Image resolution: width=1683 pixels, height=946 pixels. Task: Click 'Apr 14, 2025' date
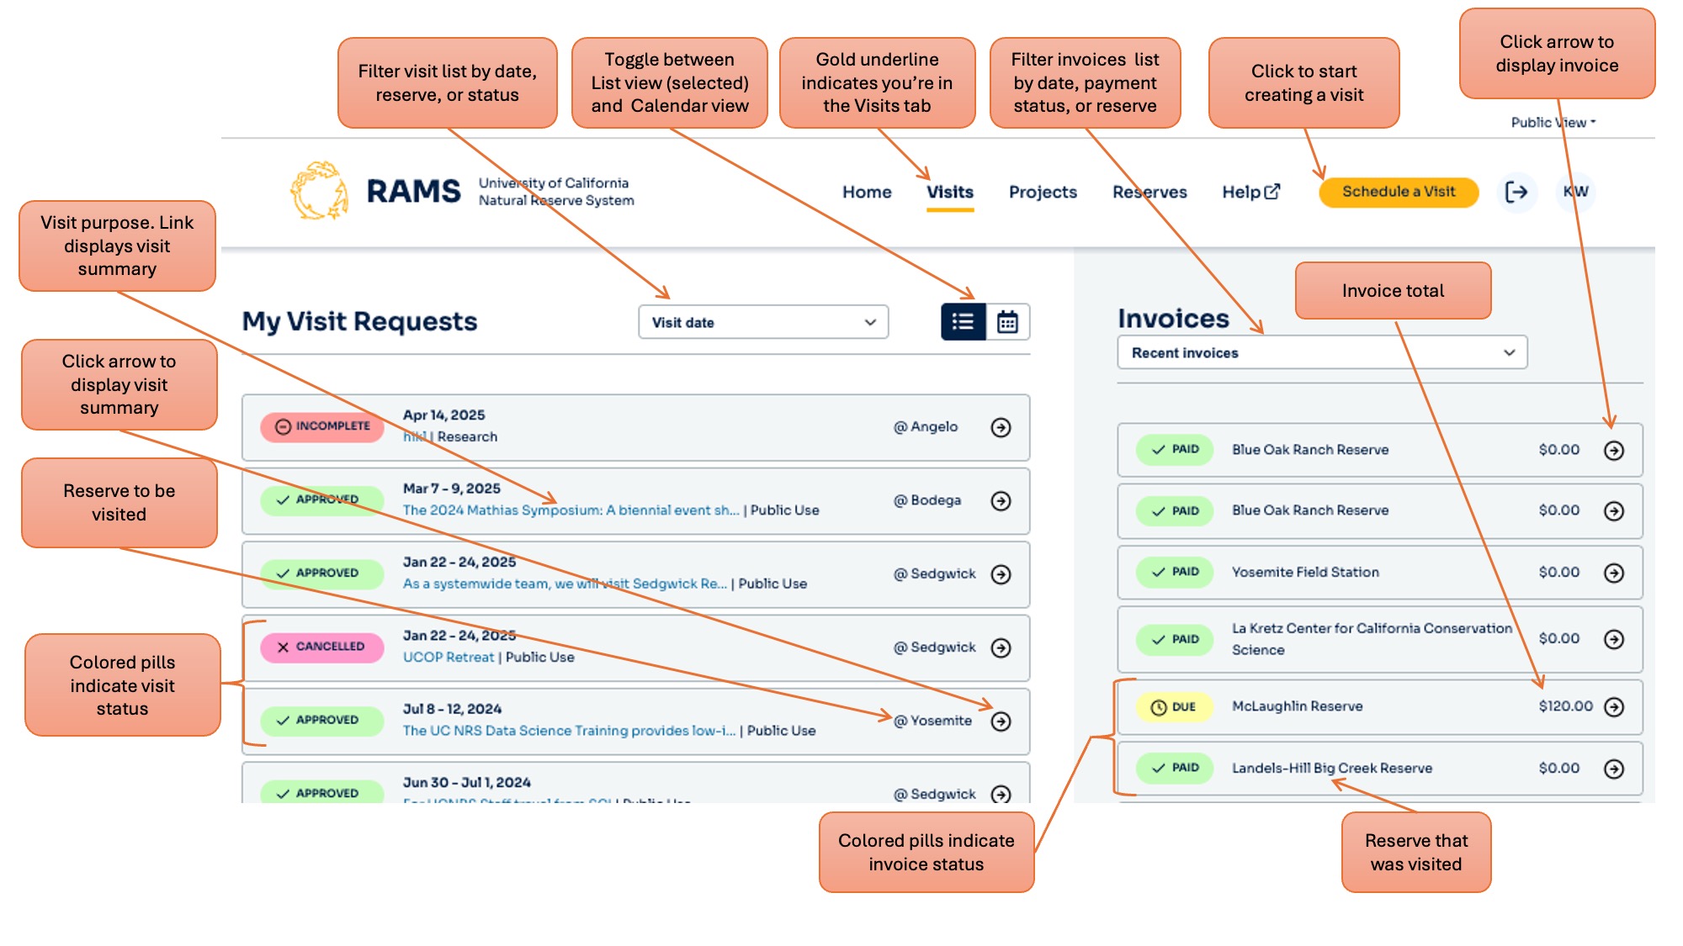[x=443, y=415]
